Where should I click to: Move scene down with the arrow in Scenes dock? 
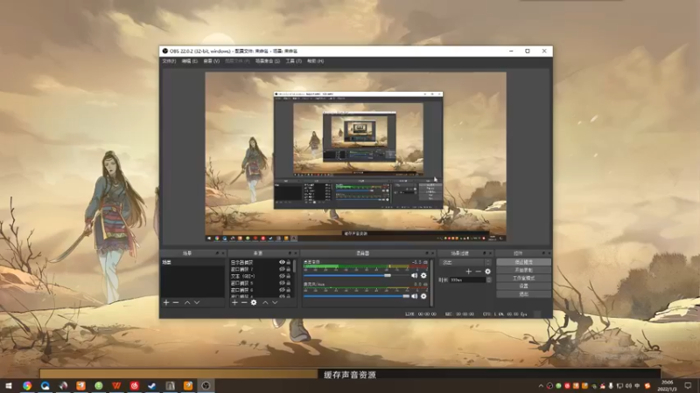click(x=197, y=302)
